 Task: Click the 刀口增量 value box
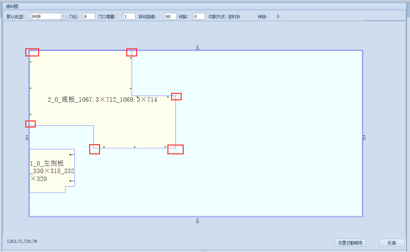click(129, 16)
